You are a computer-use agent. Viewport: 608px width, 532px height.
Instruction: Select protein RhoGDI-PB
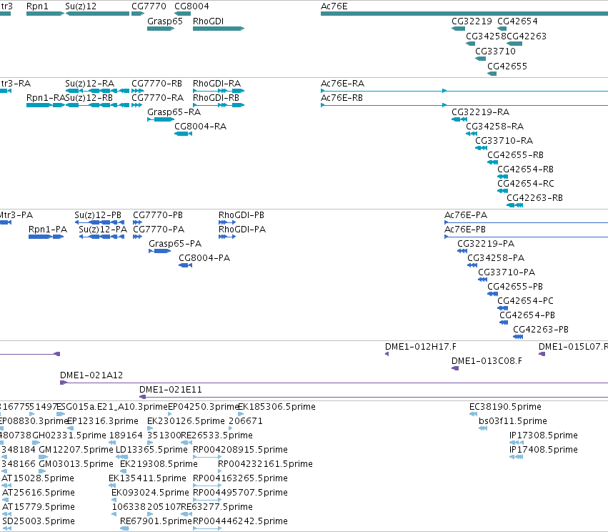[241, 215]
